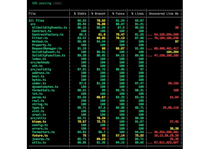Click the 'SolidityFunction.ts' file name
This screenshot has width=210, height=149.
49,55
